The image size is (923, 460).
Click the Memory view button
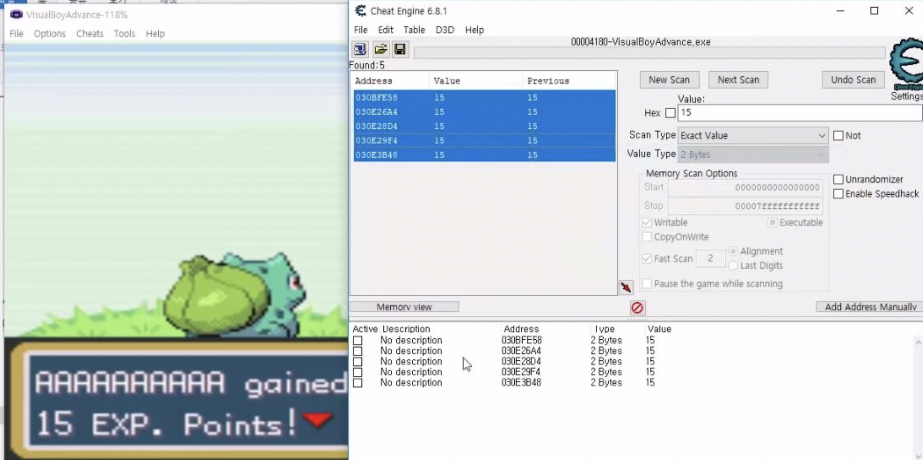click(404, 307)
